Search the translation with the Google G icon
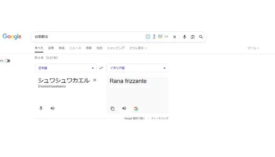 click(136, 109)
